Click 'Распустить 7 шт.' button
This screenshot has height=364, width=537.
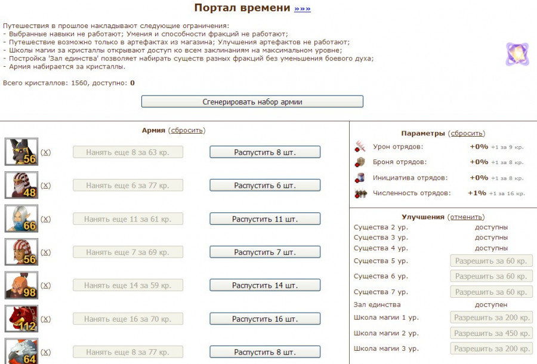(265, 252)
